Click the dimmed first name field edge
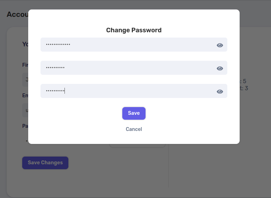This screenshot has height=198, width=271. pos(25,80)
